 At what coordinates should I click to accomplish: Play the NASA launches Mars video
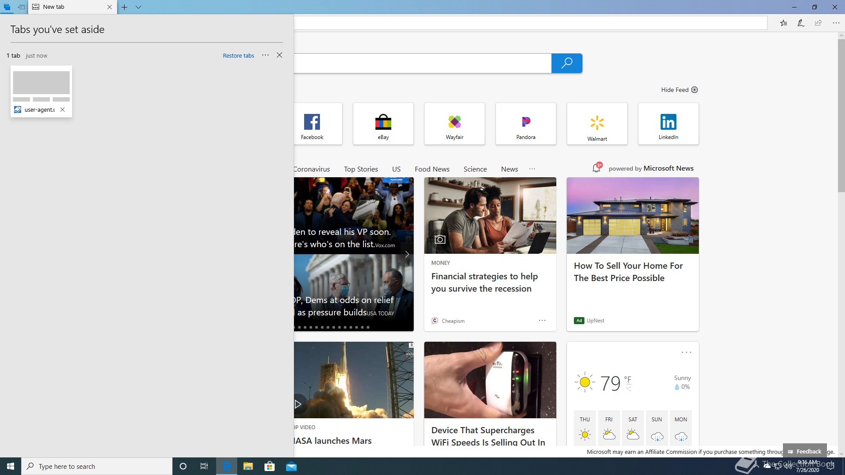[298, 404]
